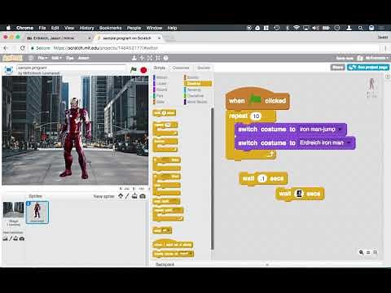Paint a new backdrop
391x293 pixels.
click(x=11, y=238)
